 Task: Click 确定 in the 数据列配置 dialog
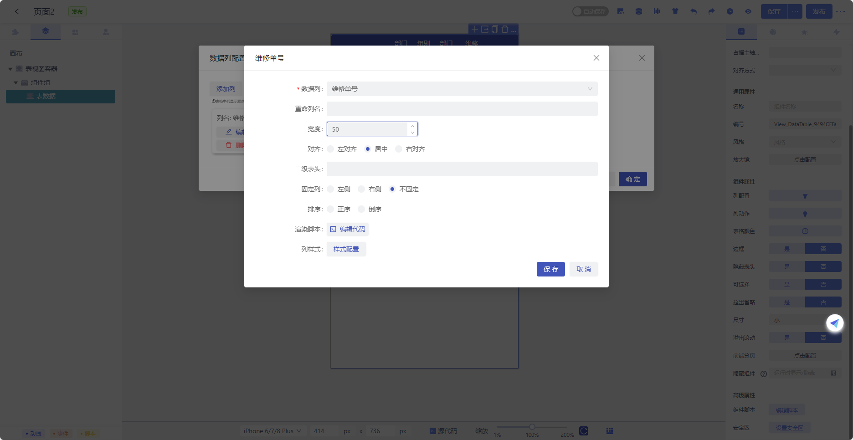pos(633,179)
